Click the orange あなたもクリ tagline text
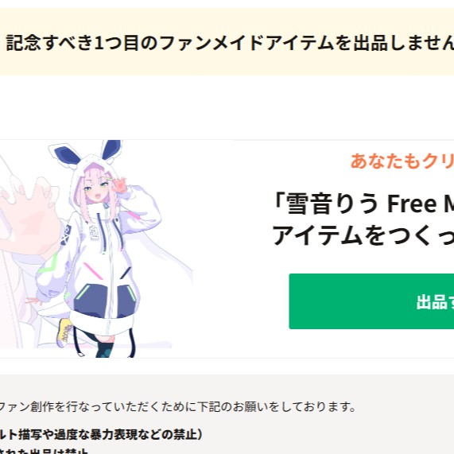 (x=402, y=161)
